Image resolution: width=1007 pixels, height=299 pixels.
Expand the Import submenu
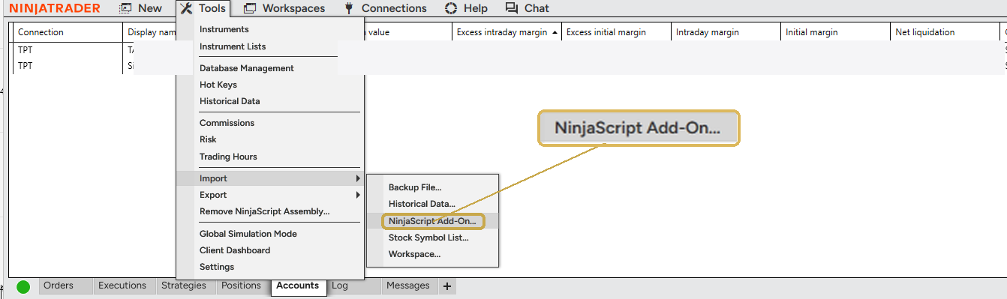tap(270, 178)
